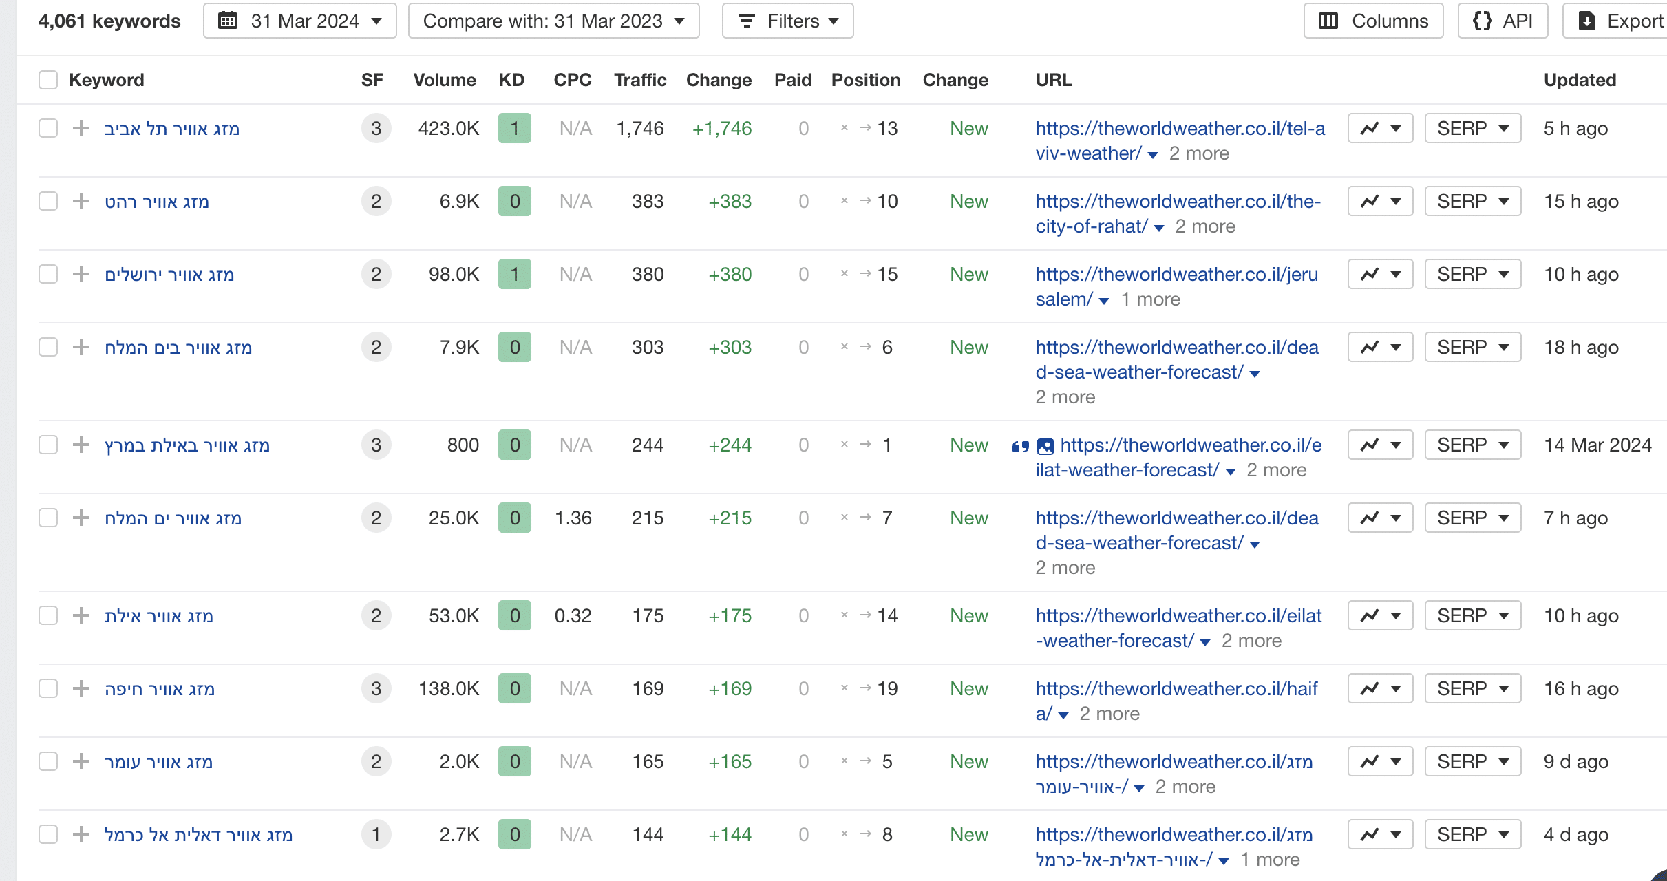Add מזג אוויר עומר keyword with plus icon
Image resolution: width=1667 pixels, height=881 pixels.
click(81, 761)
